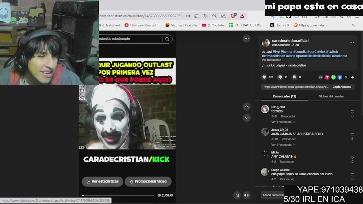Switch to Videos del creador tab
This screenshot has width=363, height=204.
(331, 96)
